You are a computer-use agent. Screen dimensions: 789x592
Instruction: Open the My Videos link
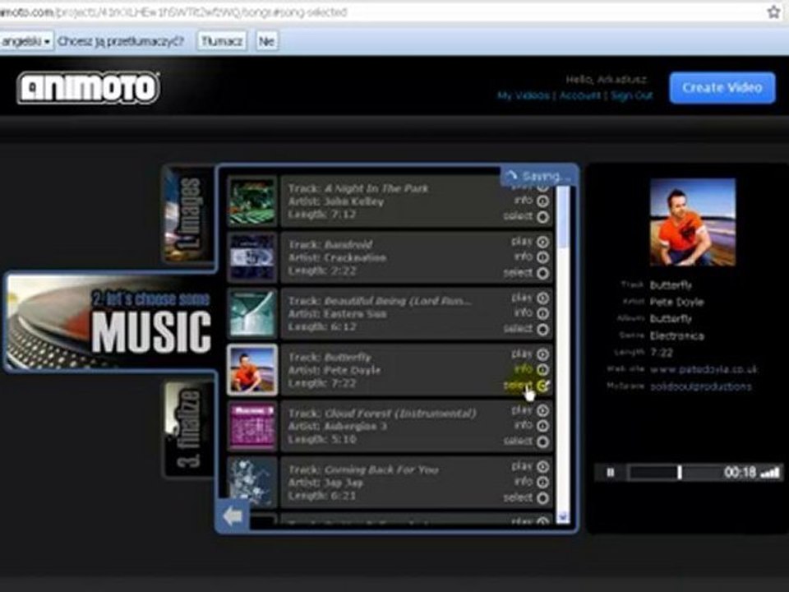pyautogui.click(x=523, y=95)
